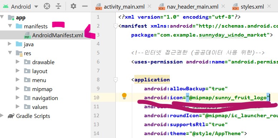The width and height of the screenshot is (278, 138).
Task: Click the drawable folder icon
Action: (x=27, y=62)
